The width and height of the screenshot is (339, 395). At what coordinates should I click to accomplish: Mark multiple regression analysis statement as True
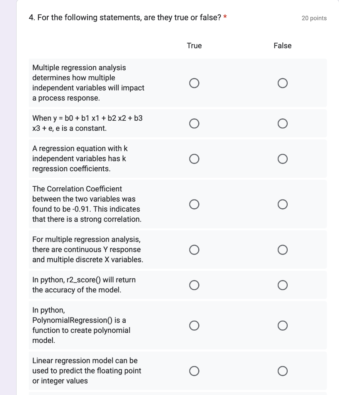pos(194,83)
